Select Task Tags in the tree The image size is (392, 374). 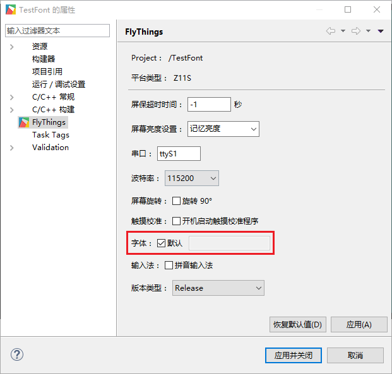pos(50,135)
